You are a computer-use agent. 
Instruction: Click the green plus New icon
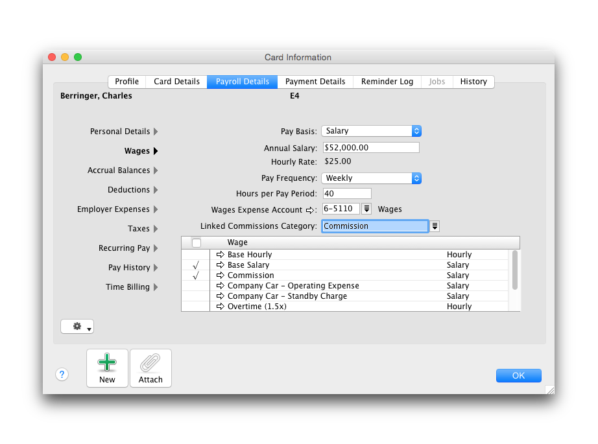click(107, 363)
